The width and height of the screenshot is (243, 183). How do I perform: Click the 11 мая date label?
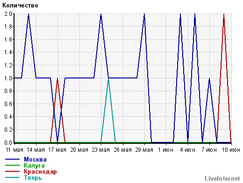click(x=14, y=150)
